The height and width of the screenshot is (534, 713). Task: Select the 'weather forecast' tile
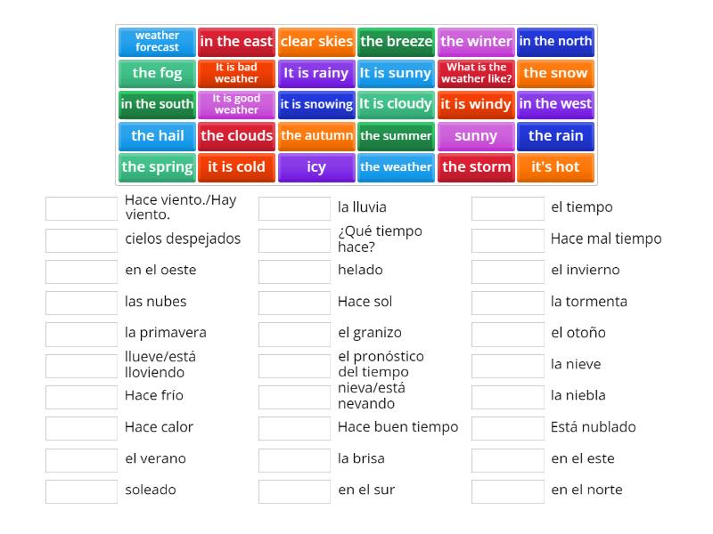(157, 41)
